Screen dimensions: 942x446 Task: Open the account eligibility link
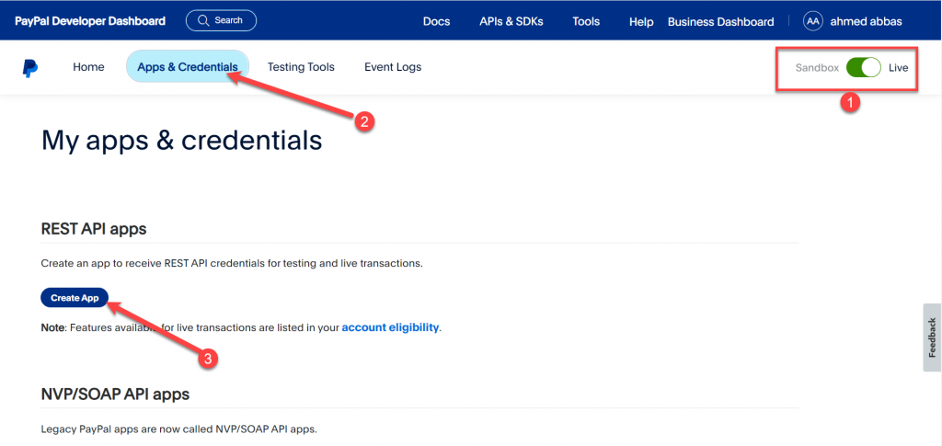(x=390, y=327)
